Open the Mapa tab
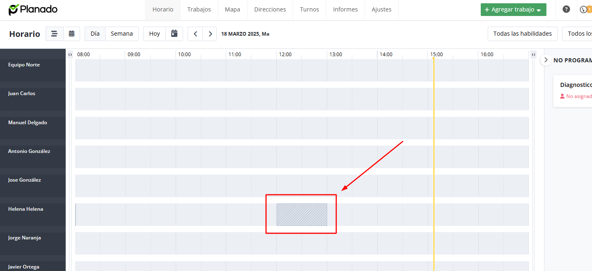Image resolution: width=592 pixels, height=271 pixels. point(232,9)
